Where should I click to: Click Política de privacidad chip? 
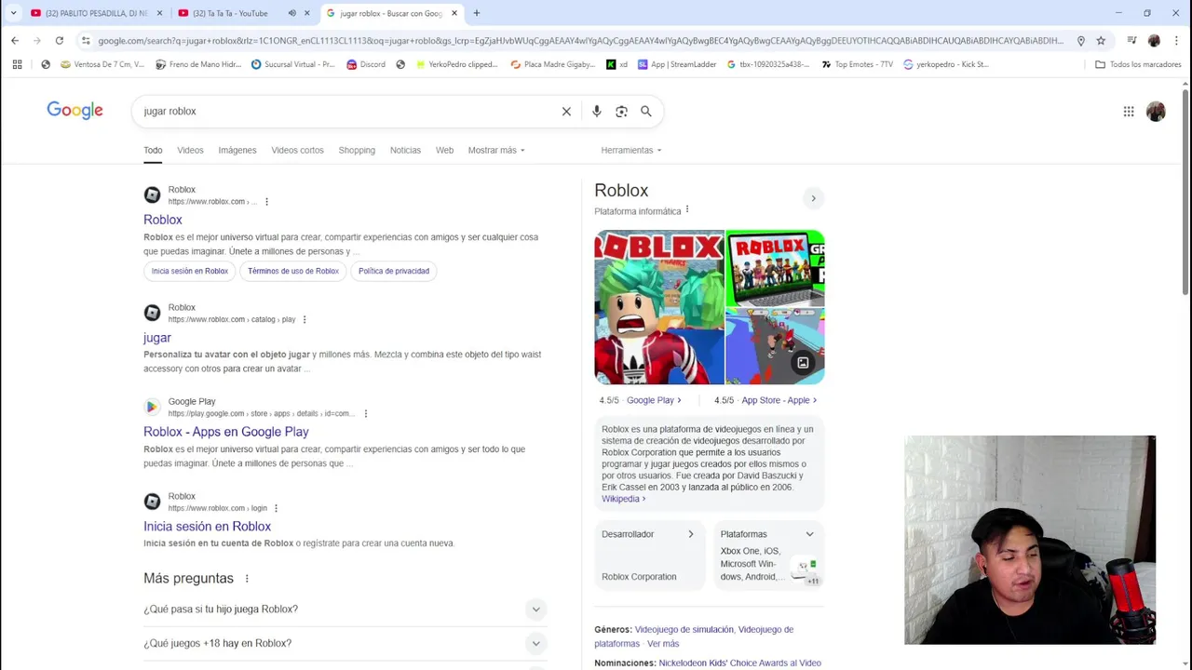pyautogui.click(x=394, y=271)
